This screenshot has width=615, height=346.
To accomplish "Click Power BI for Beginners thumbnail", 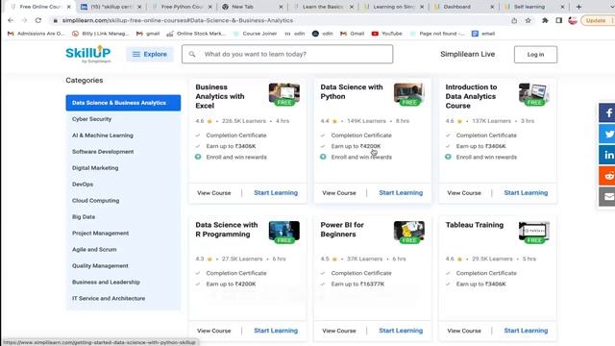I will [x=409, y=232].
